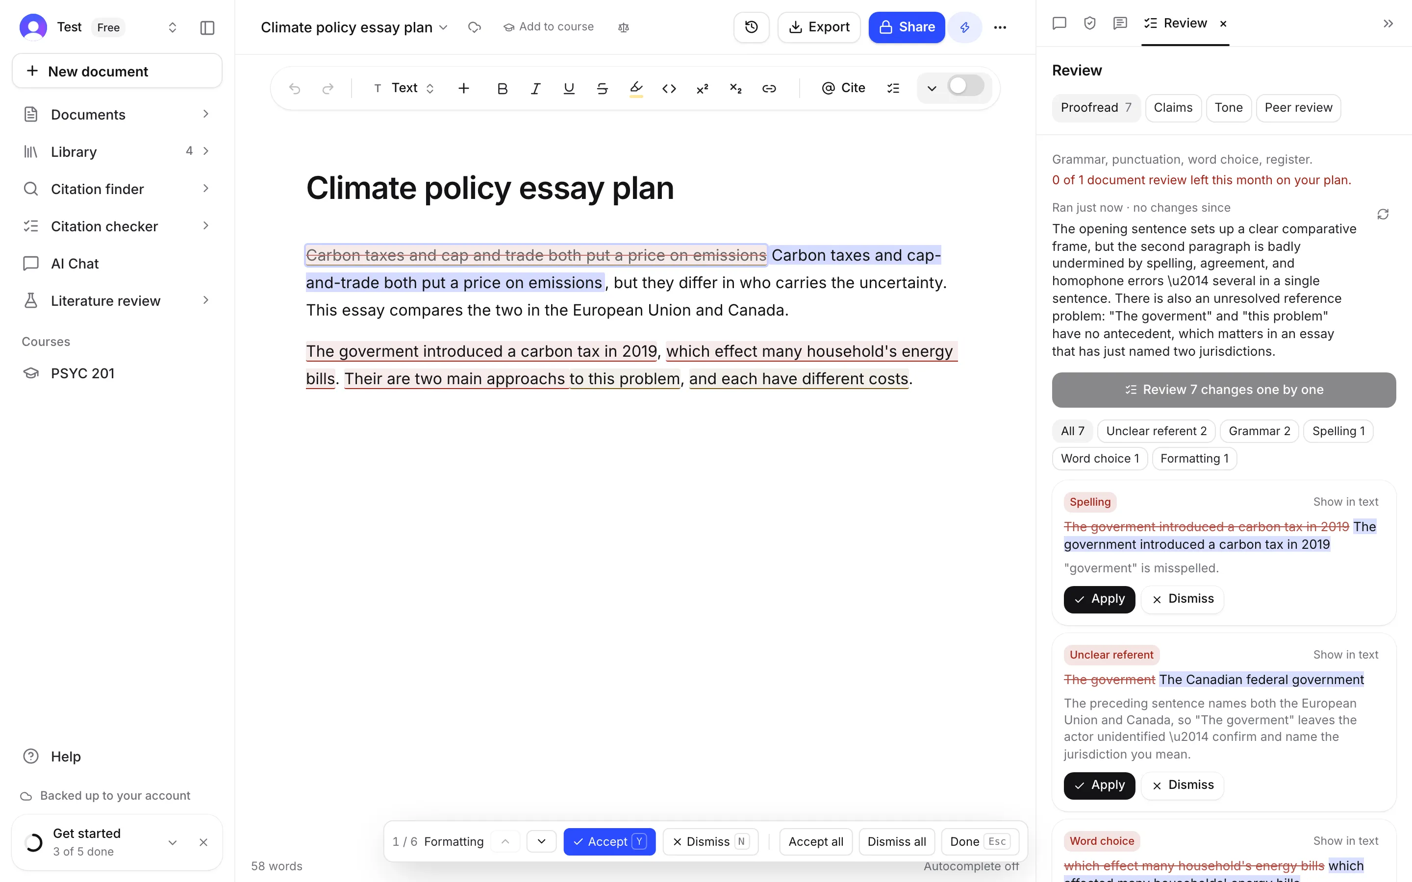Insert inline code formatting

click(x=669, y=88)
